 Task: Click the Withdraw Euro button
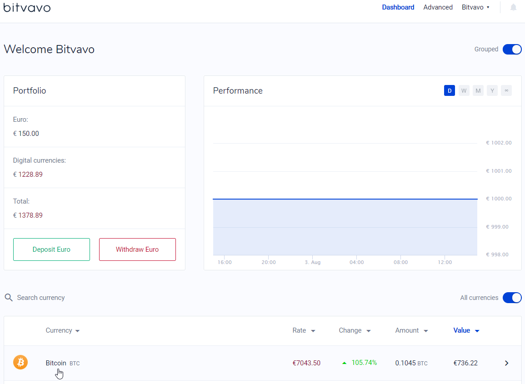click(x=137, y=249)
